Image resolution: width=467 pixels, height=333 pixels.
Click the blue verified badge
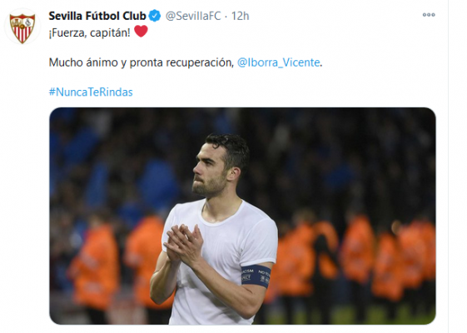(155, 16)
